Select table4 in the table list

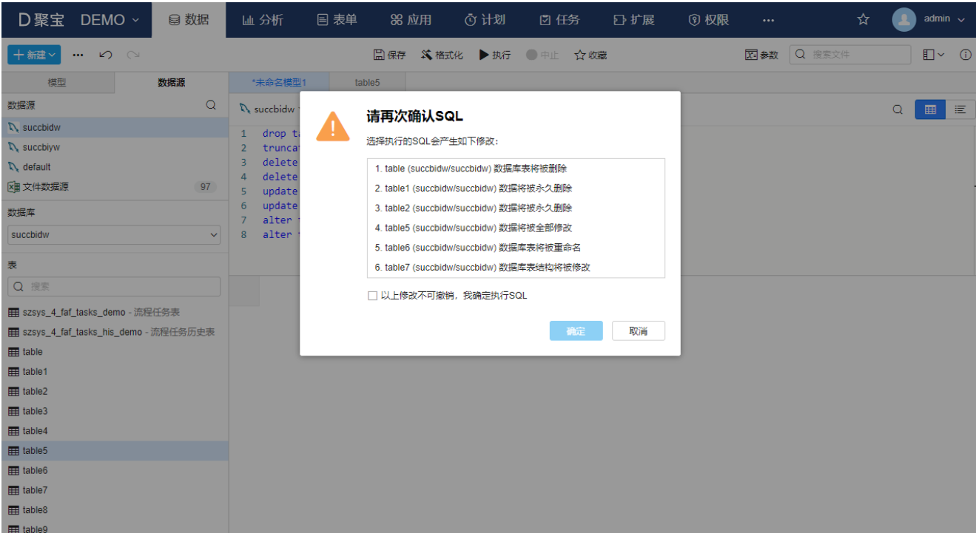pos(114,431)
